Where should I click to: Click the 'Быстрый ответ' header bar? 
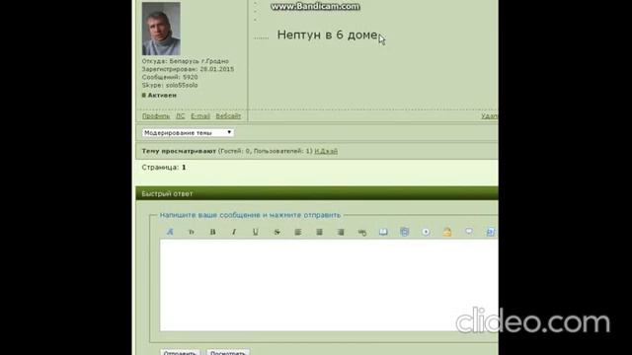[x=317, y=193]
